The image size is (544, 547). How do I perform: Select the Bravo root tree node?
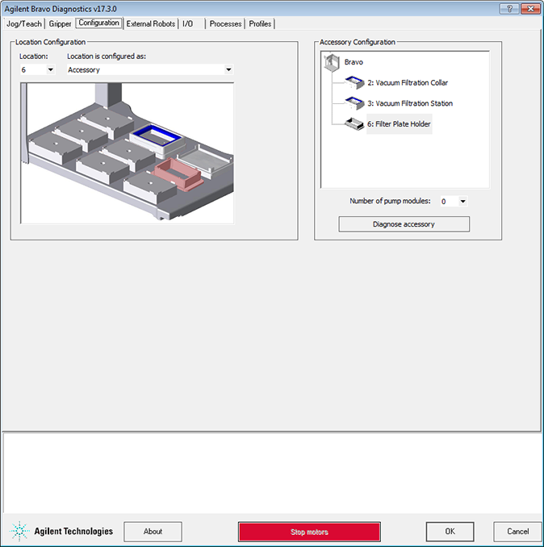(x=354, y=62)
